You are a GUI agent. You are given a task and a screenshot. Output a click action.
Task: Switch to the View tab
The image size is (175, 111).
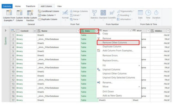tap(59, 6)
